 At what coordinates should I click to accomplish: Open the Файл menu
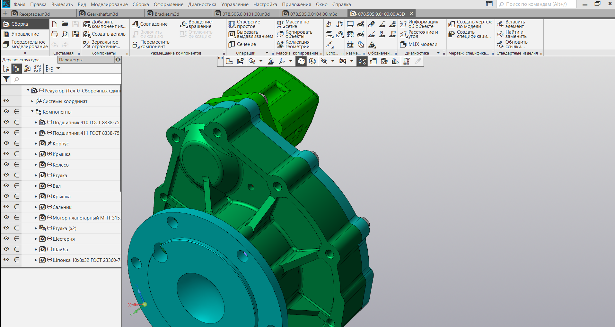[x=20, y=4]
